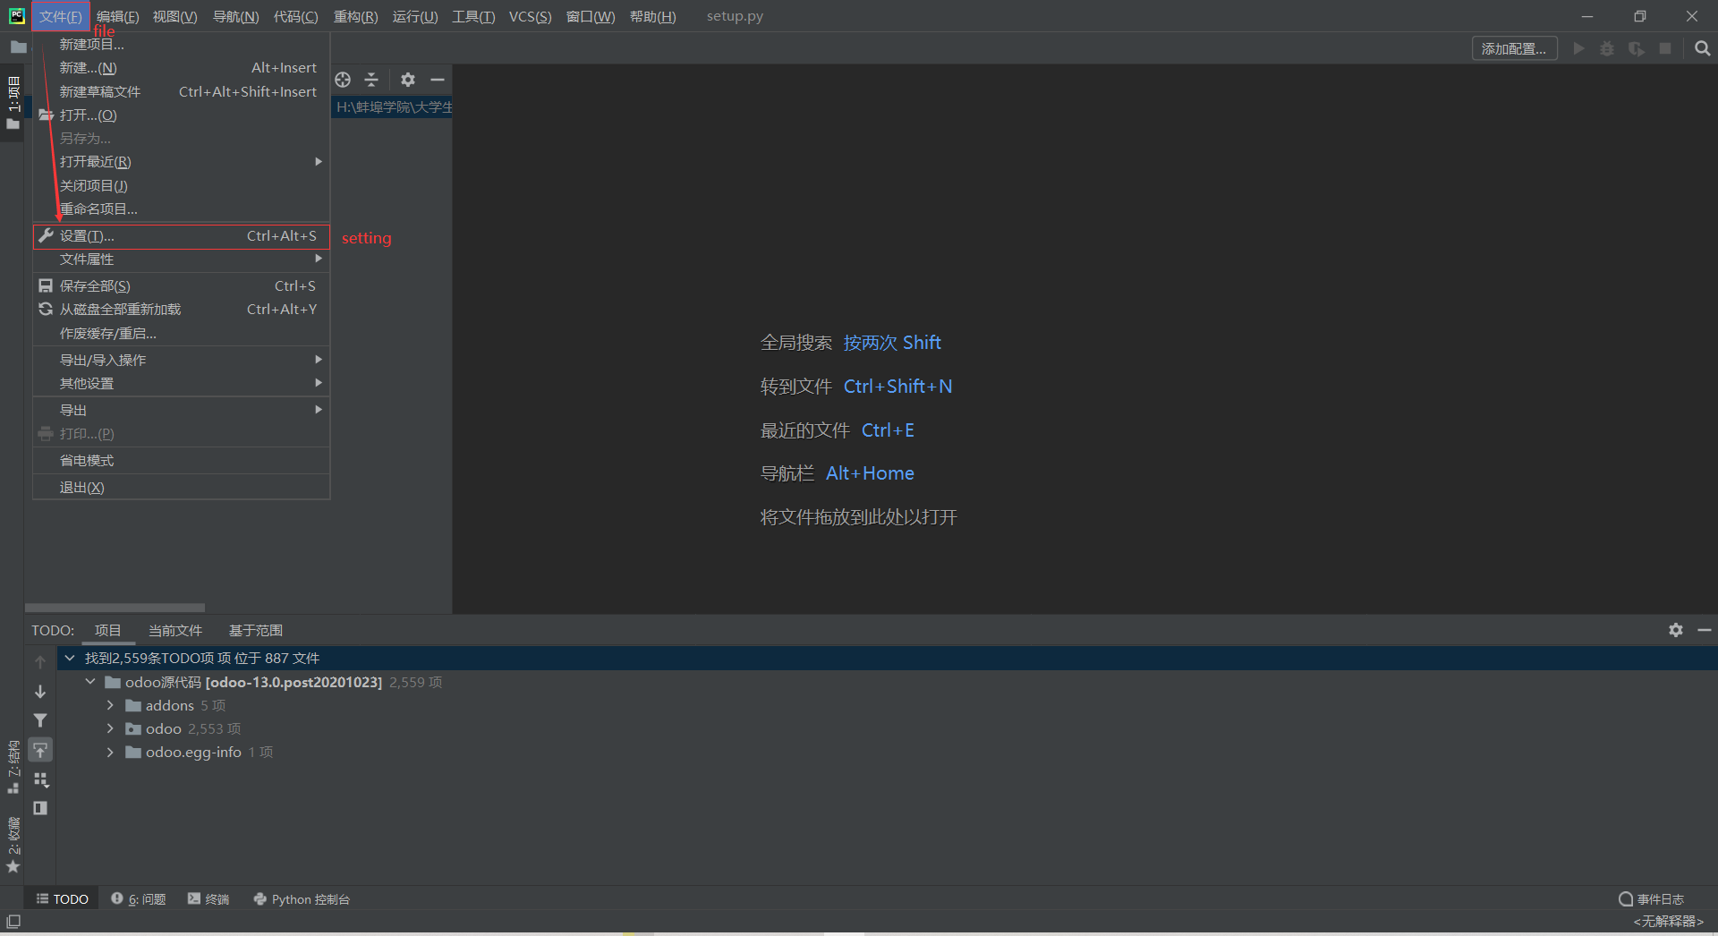Toggle 省电模式 power save mode

pyautogui.click(x=182, y=460)
